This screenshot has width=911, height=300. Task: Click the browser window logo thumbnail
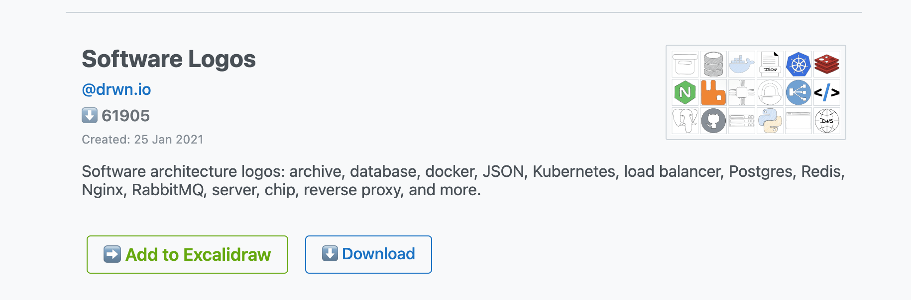798,121
